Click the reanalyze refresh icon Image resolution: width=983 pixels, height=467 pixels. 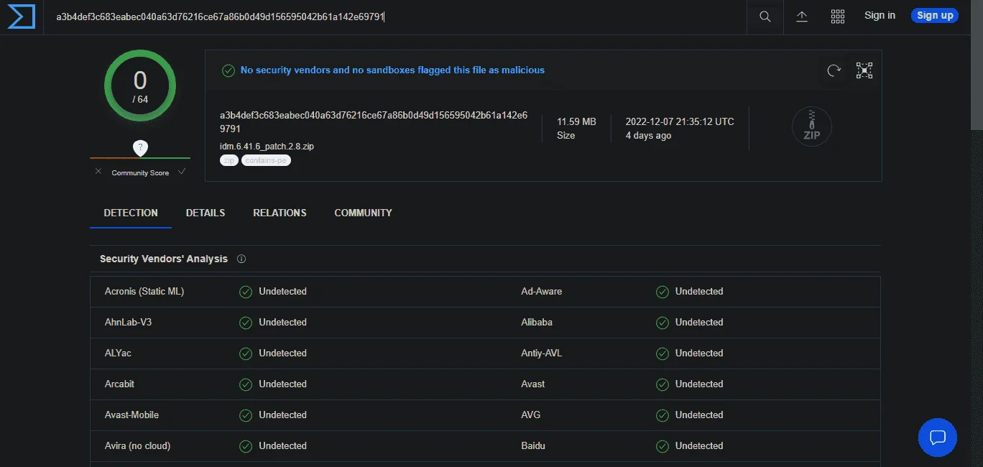(x=834, y=70)
